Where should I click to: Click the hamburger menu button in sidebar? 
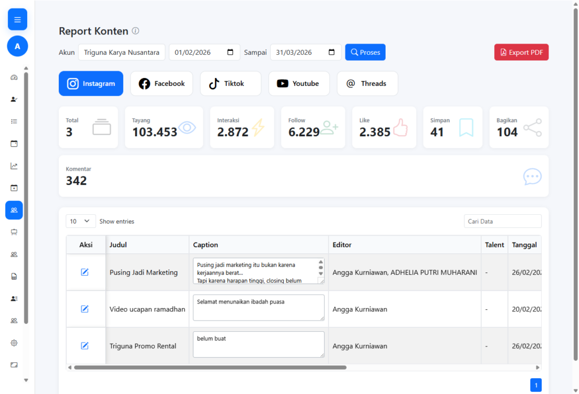[x=17, y=20]
